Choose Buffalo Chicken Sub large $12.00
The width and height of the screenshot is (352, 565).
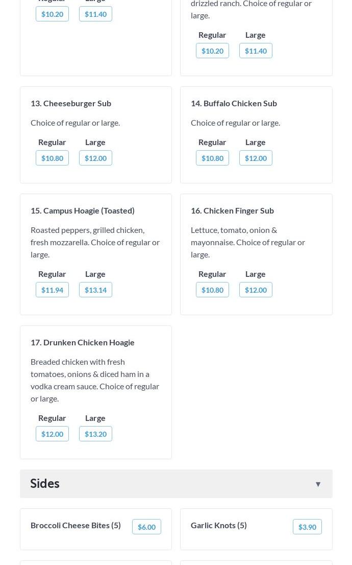click(x=256, y=158)
